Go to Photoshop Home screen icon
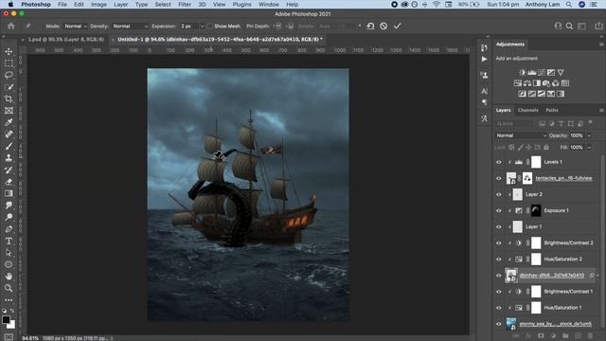This screenshot has width=606, height=341. click(x=10, y=26)
